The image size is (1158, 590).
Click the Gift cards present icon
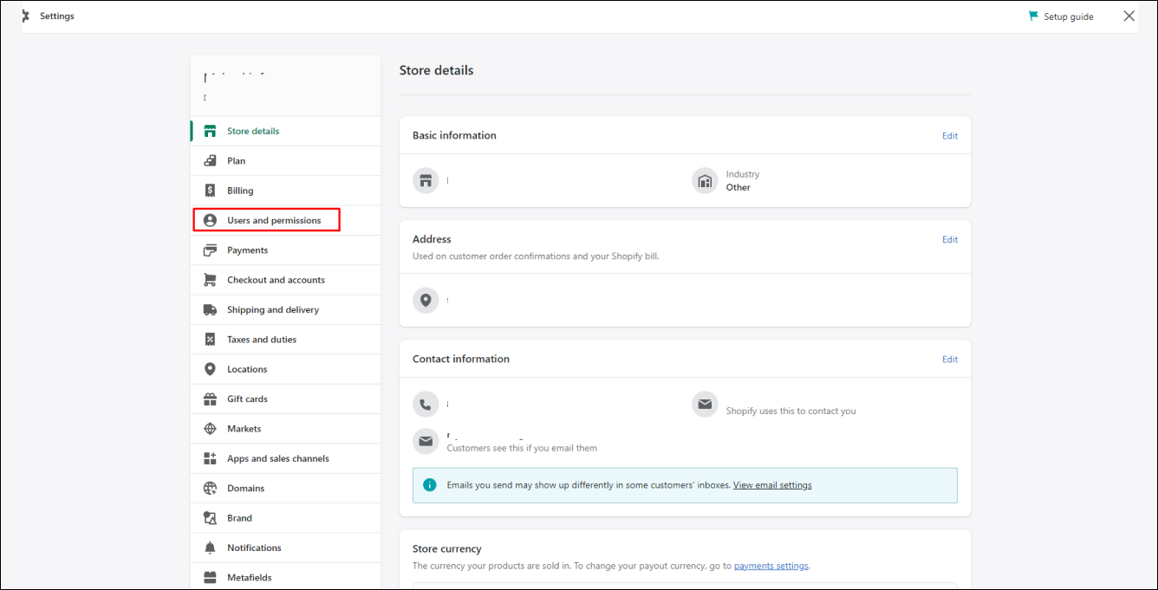click(x=210, y=399)
